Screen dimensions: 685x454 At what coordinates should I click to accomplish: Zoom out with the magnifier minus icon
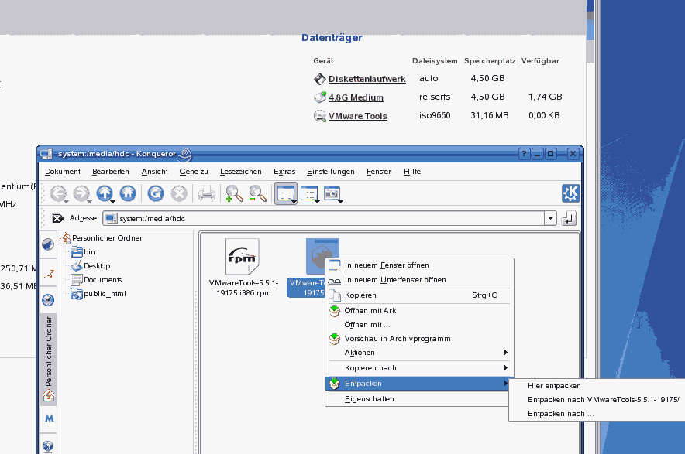tap(258, 193)
